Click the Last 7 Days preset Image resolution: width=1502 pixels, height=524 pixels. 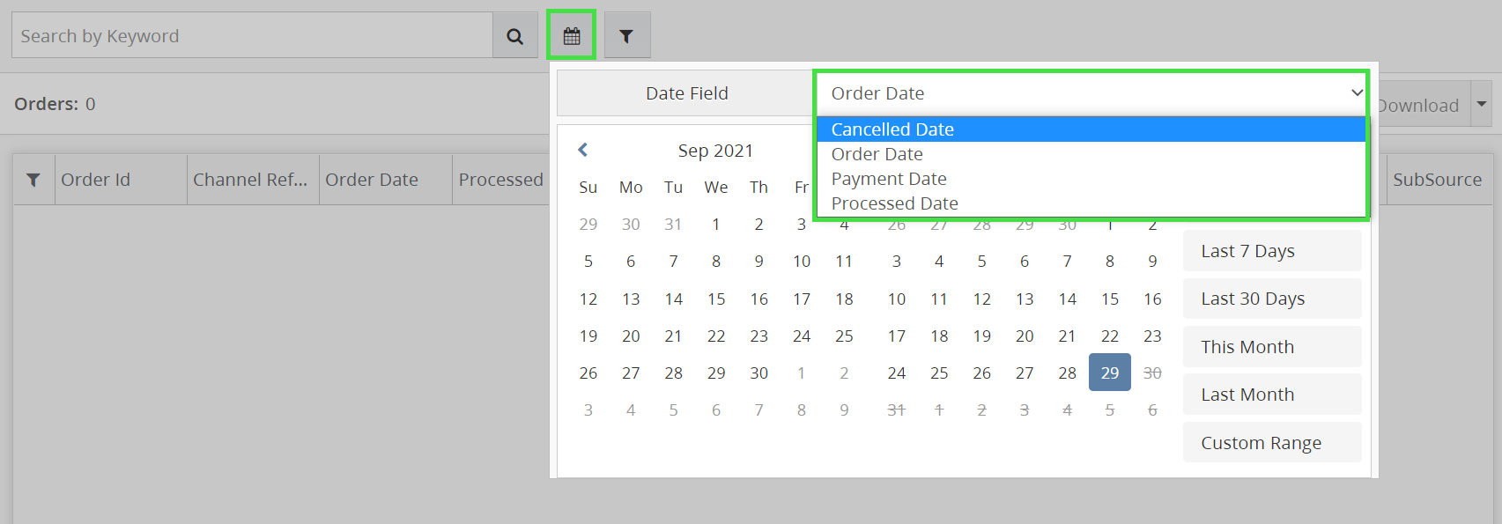(1271, 251)
